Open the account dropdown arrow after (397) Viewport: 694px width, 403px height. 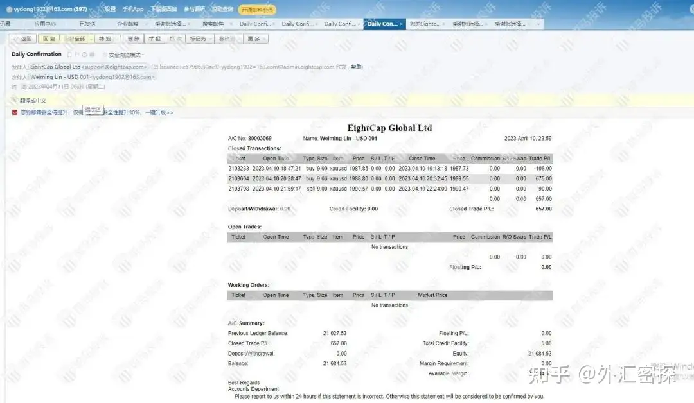[x=91, y=9]
